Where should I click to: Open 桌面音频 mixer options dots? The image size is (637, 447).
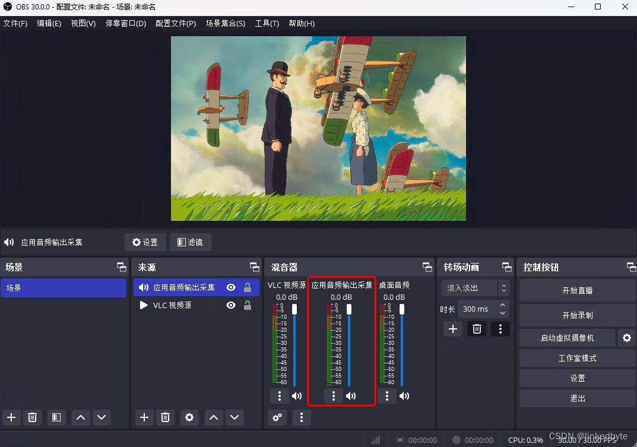[x=386, y=396]
